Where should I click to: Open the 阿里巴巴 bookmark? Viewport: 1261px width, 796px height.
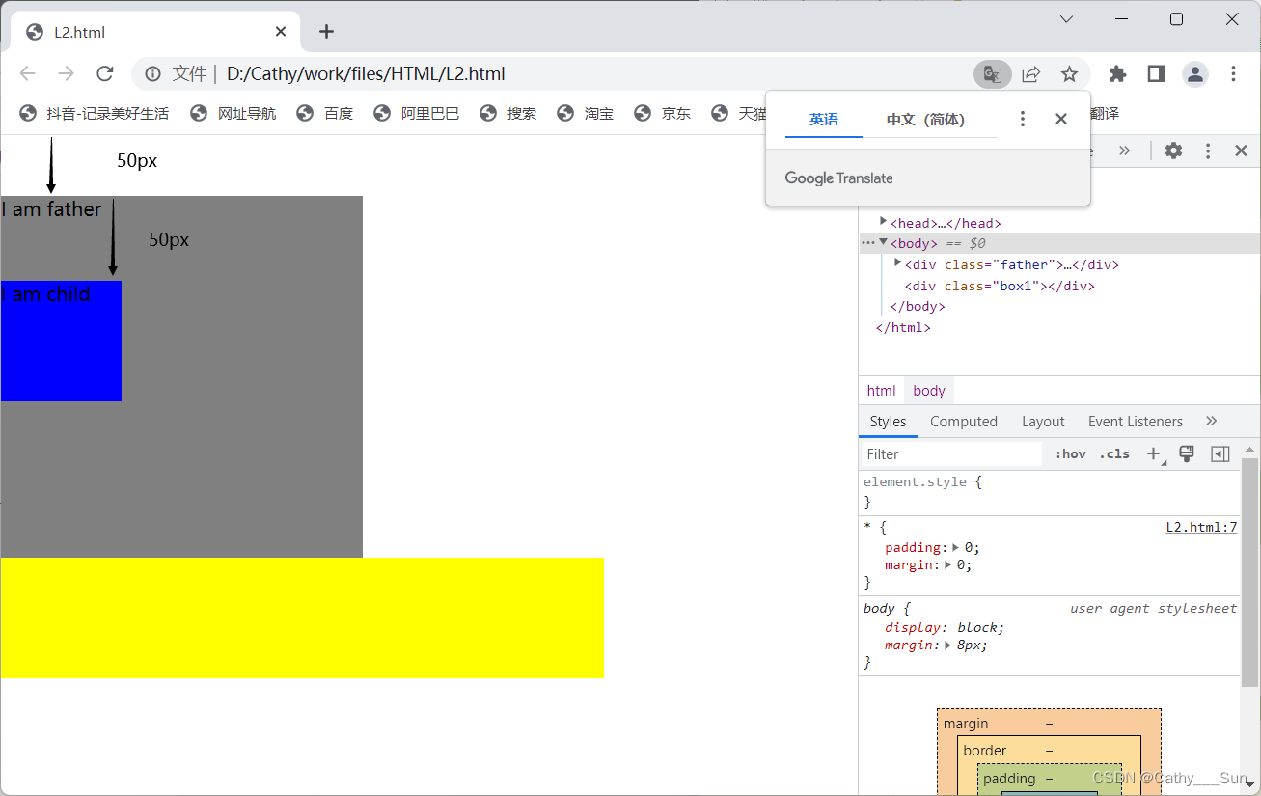tap(417, 113)
